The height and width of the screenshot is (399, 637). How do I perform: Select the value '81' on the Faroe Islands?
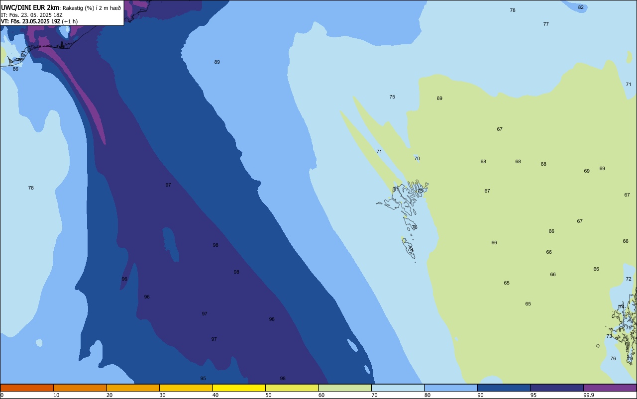(396, 189)
